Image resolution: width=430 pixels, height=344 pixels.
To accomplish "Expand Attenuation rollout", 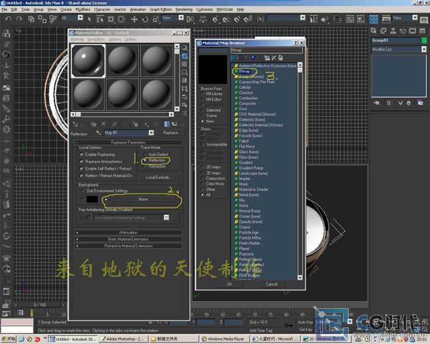I will click(x=128, y=232).
